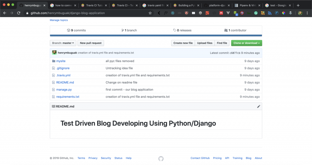
Task: Click the green download arrow extension with question badge
Action: [236, 13]
